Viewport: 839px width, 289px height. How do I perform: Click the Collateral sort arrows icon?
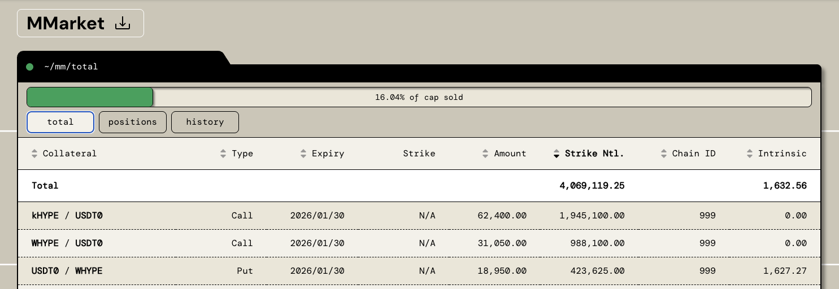(34, 154)
